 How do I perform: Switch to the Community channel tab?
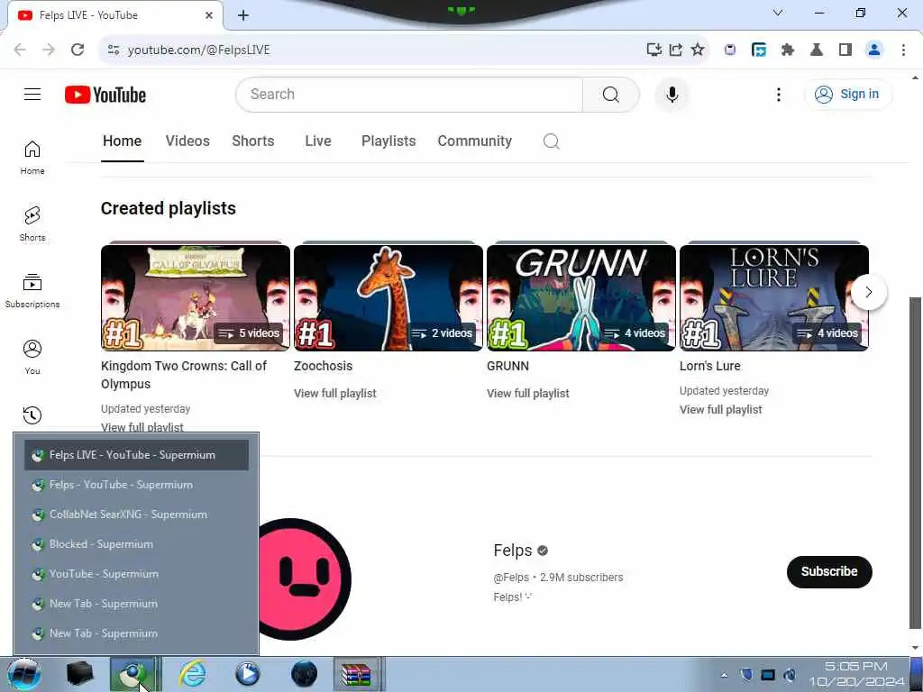point(474,141)
